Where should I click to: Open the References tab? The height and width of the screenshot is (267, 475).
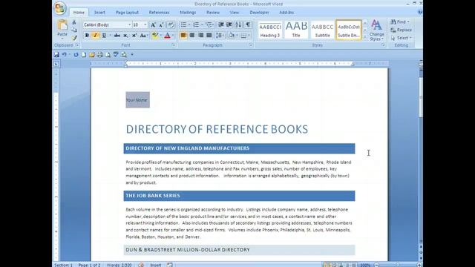pyautogui.click(x=159, y=13)
